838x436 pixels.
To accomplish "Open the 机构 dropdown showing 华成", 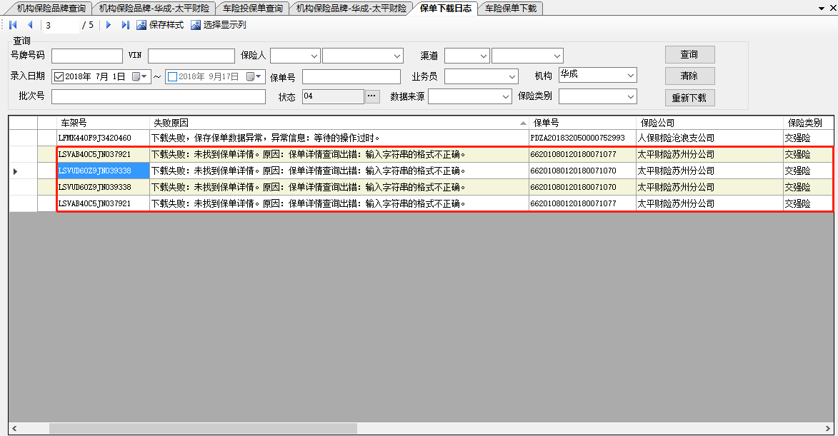I will 631,75.
